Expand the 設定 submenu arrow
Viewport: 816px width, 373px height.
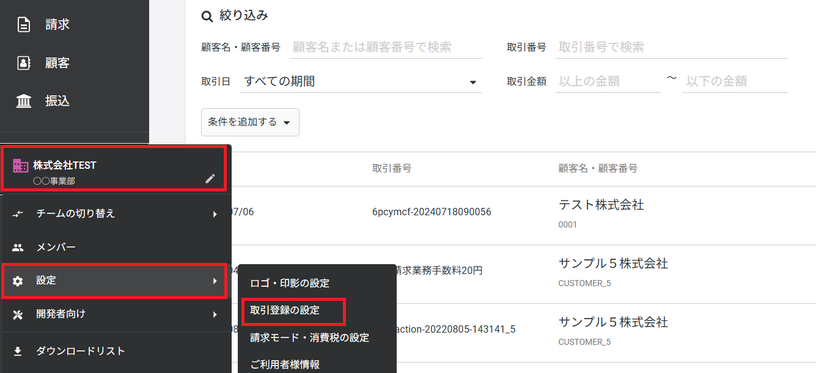click(215, 281)
